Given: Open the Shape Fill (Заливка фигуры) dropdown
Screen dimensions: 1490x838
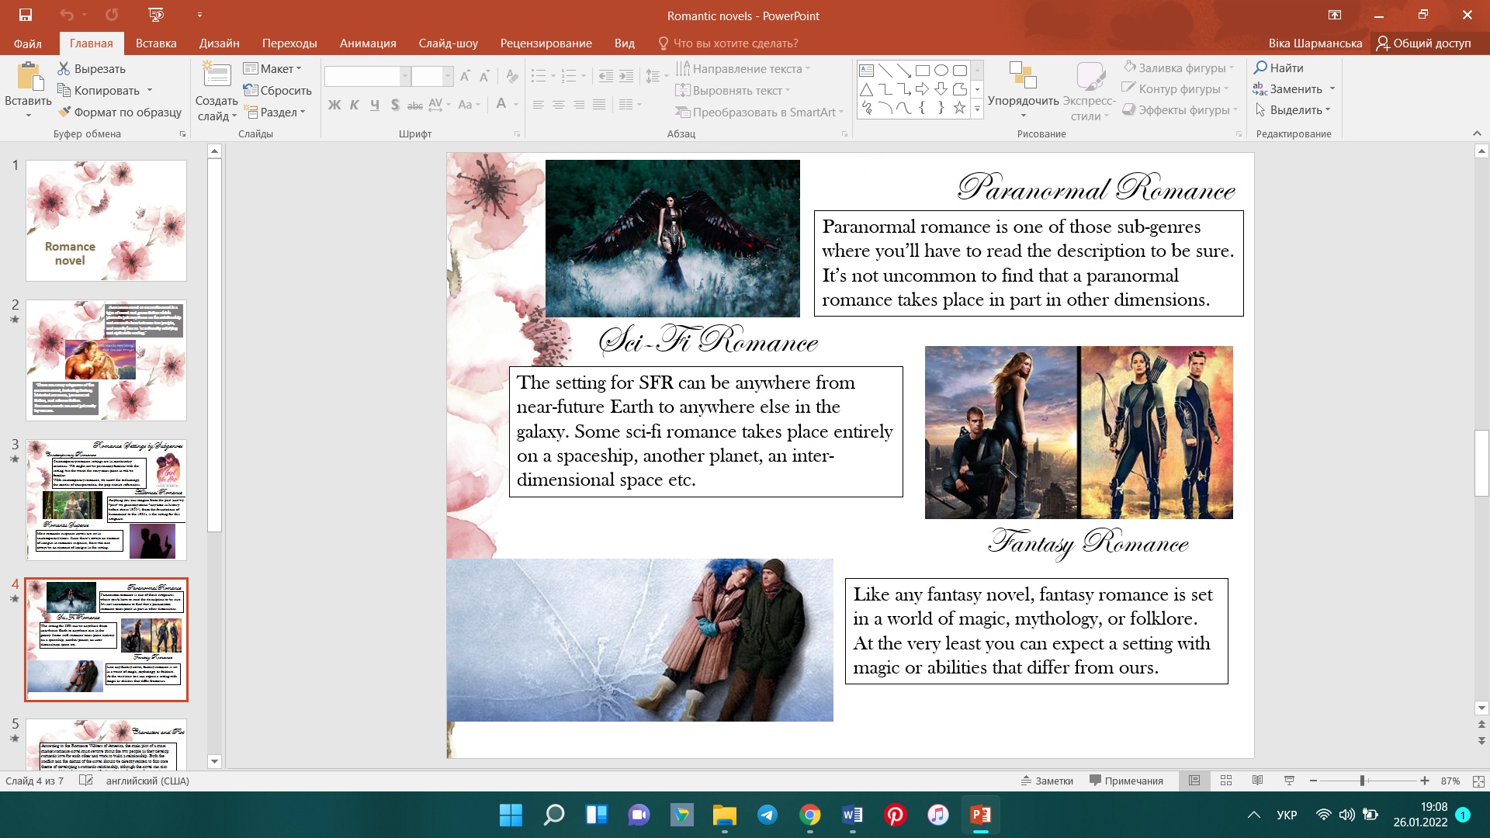Looking at the screenshot, I should [1232, 68].
